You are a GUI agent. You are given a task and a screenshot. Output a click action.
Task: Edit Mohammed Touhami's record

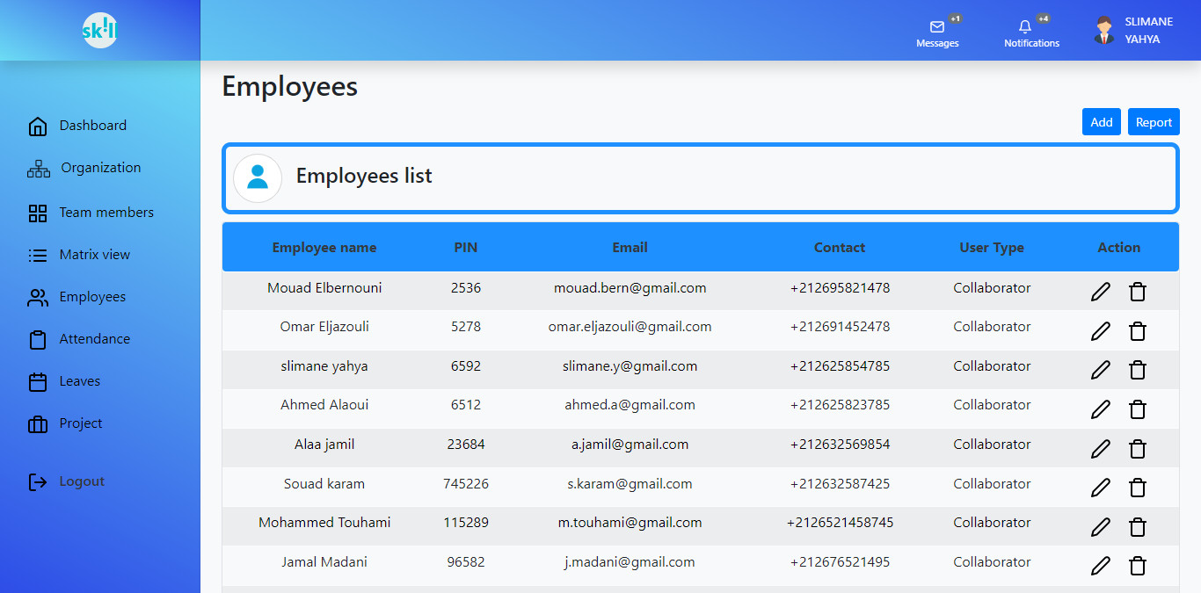(x=1100, y=527)
